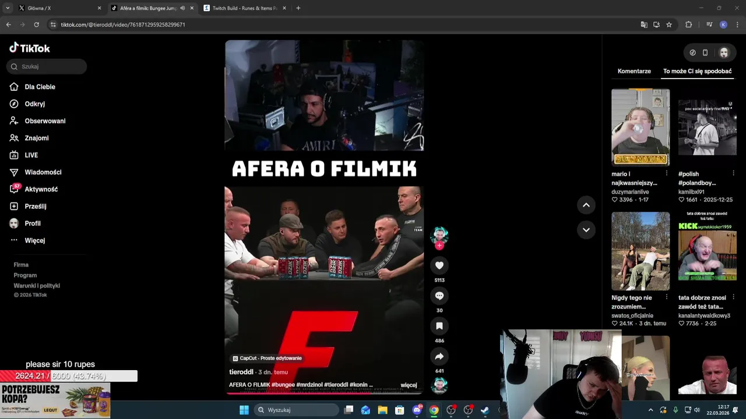Screen dimensions: 746x419
Task: Bookmark the page with the star icon
Action: [x=669, y=24]
